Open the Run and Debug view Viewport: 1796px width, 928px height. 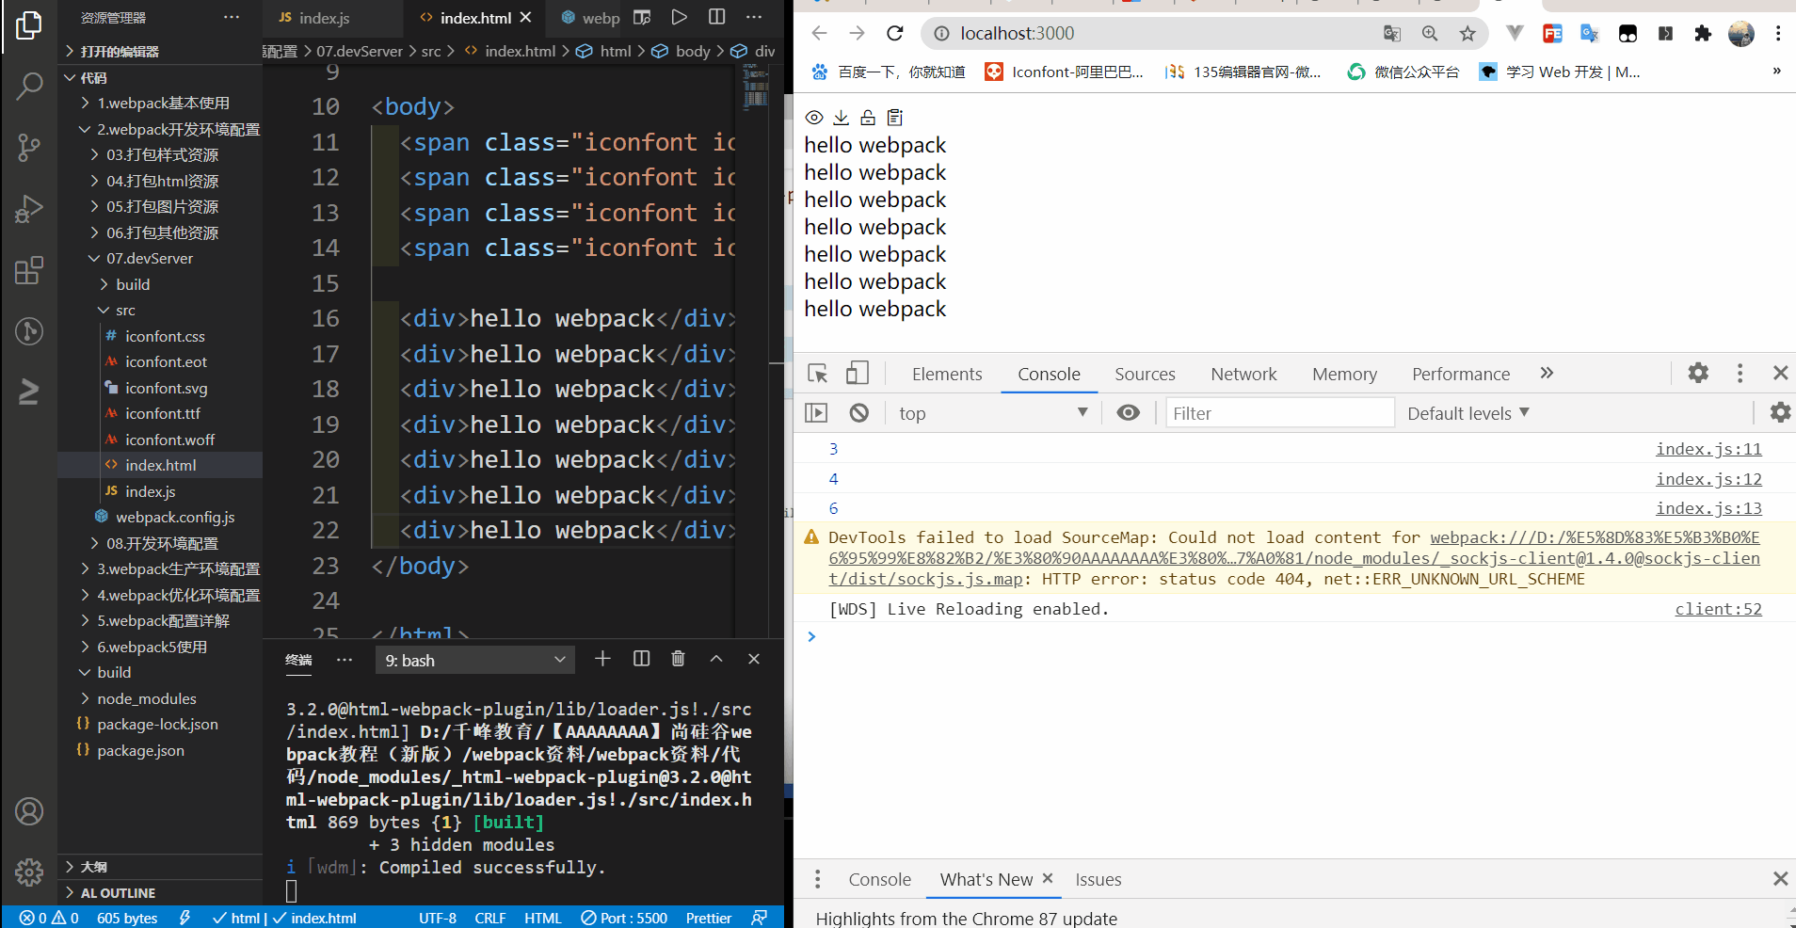(29, 209)
